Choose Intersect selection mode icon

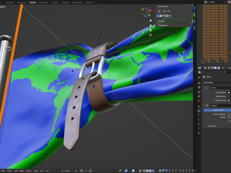click(170, 16)
